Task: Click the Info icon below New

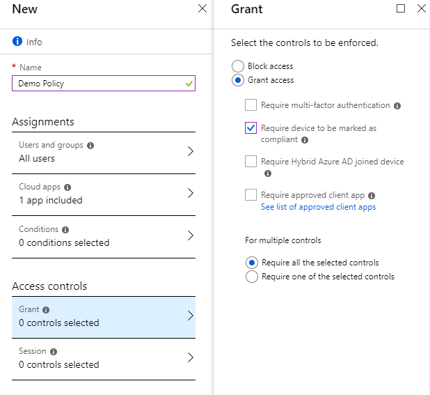Action: [x=17, y=42]
